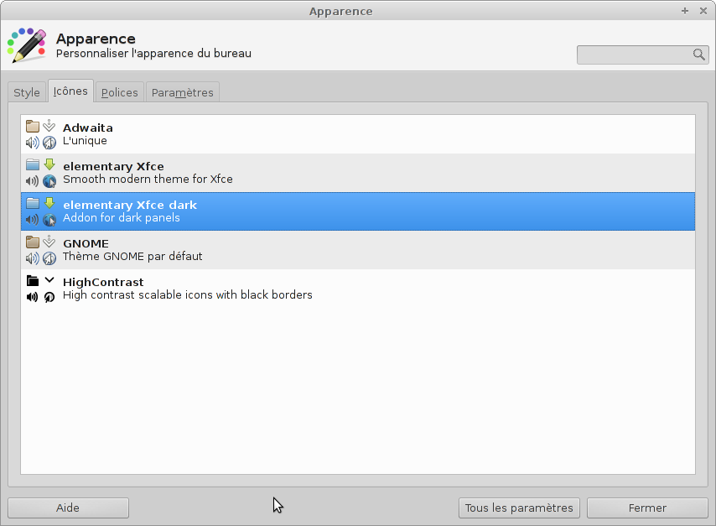Click the elementary Xfce dark globe icon

(49, 220)
